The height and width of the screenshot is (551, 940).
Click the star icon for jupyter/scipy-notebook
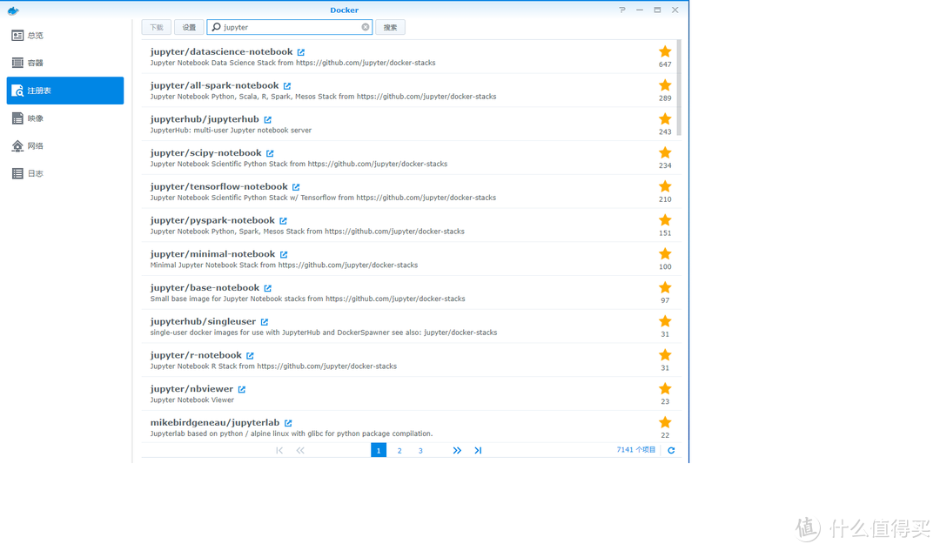665,153
